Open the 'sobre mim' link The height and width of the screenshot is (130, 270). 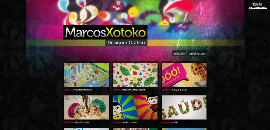[x=179, y=53]
